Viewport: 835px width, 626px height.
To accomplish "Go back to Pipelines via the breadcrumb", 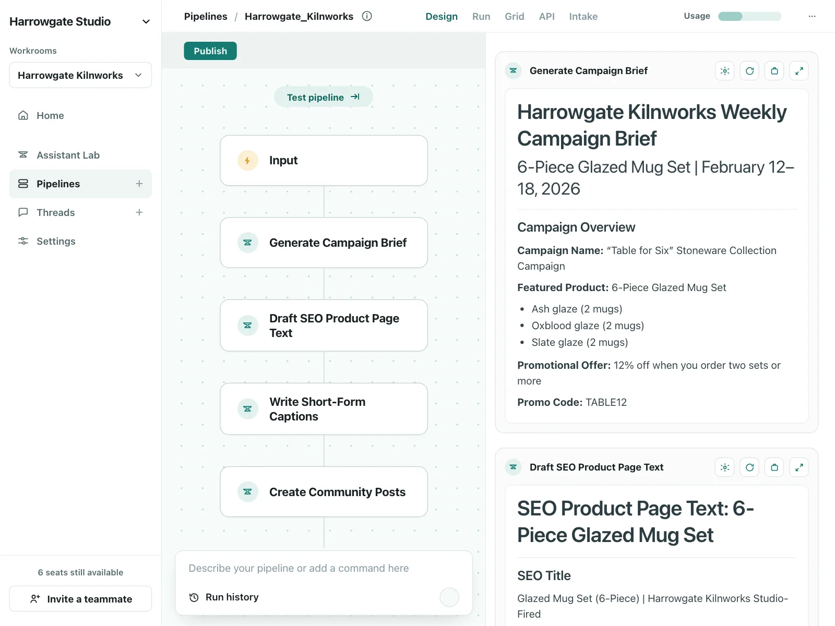I will point(206,16).
